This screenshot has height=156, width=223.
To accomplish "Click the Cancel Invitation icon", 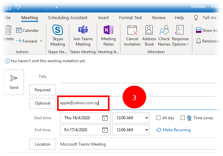I will point(132,30).
